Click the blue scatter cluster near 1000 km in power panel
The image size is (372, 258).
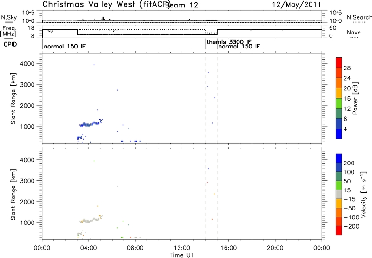(90, 123)
